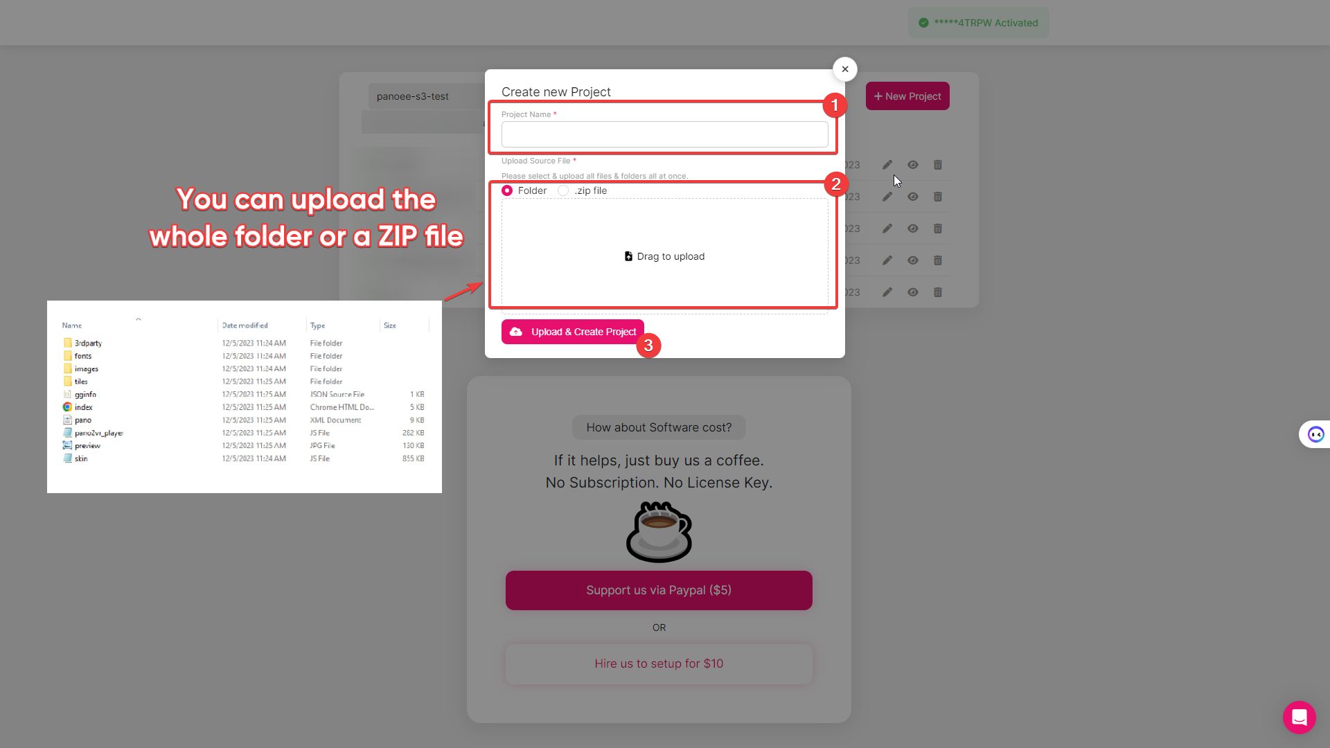Screen dimensions: 1330x748
Task: Click the edit (pencil) icon on first row
Action: point(888,164)
